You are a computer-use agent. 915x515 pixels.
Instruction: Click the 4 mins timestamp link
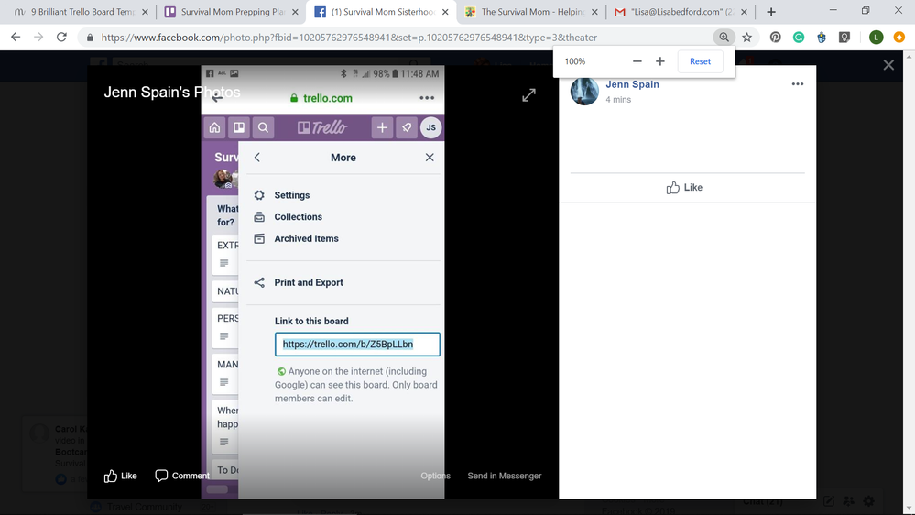pos(618,100)
